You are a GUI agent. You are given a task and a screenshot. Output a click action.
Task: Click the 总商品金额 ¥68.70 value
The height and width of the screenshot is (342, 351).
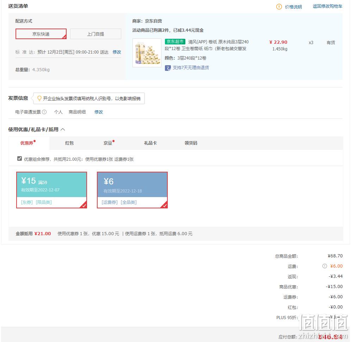point(335,256)
